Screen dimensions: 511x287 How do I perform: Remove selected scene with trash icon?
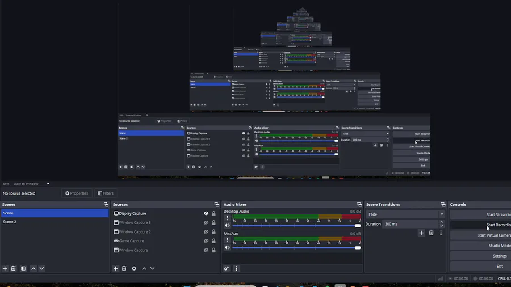pyautogui.click(x=14, y=268)
